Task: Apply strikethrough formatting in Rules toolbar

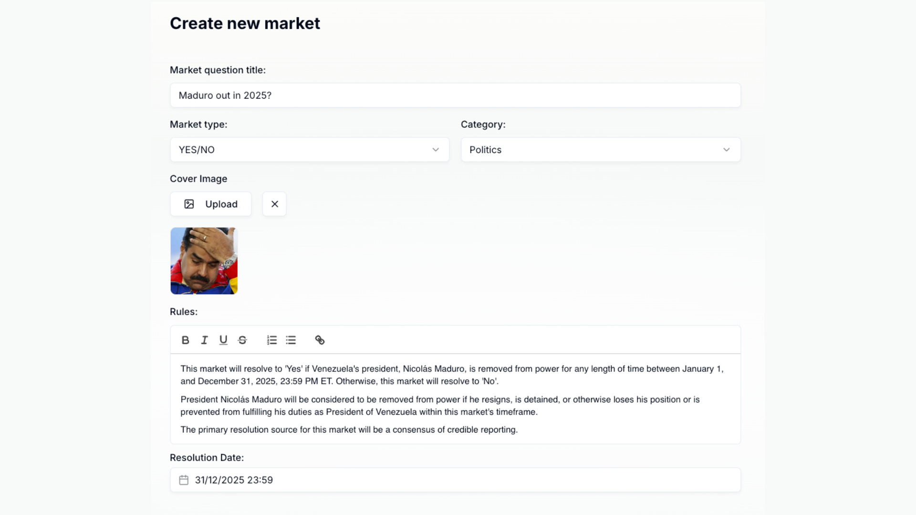Action: tap(242, 340)
